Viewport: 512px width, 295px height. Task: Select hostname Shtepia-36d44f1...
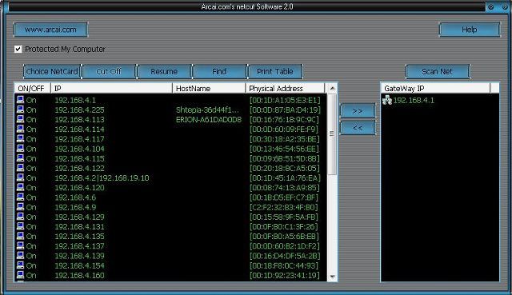(x=207, y=110)
